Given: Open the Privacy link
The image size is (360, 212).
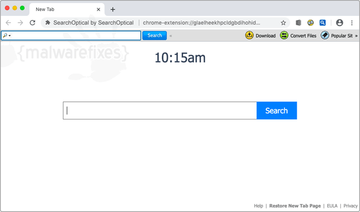Looking at the screenshot, I should click(x=350, y=206).
